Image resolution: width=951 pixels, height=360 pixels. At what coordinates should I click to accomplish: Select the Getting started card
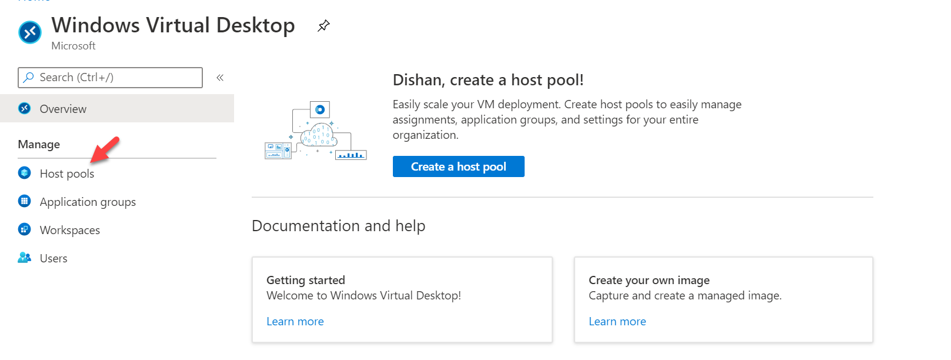pyautogui.click(x=402, y=299)
